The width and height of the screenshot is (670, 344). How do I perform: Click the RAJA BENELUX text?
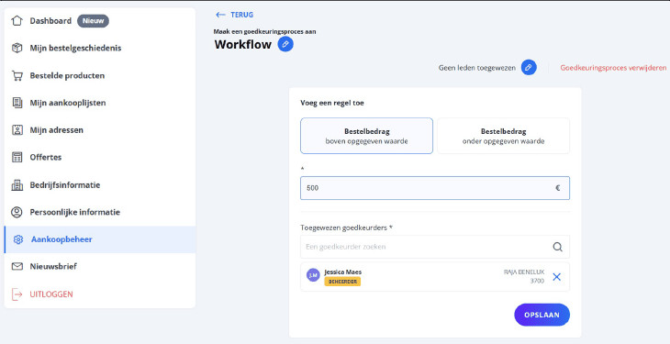pyautogui.click(x=524, y=272)
